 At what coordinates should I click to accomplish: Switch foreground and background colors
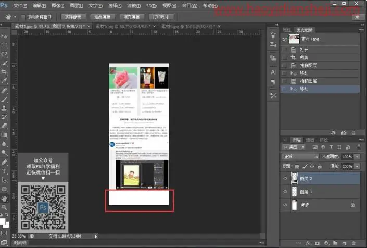click(7, 214)
